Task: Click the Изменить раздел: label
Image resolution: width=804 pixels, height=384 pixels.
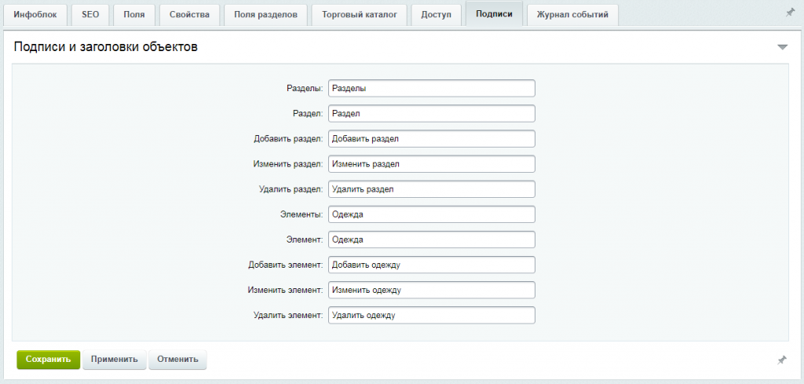Action: point(288,164)
